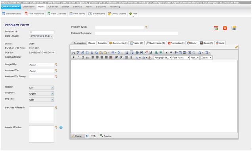Open lookup icon beside Services Affected
Image resolution: width=252 pixels, height=151 pixels.
pyautogui.click(x=56, y=108)
